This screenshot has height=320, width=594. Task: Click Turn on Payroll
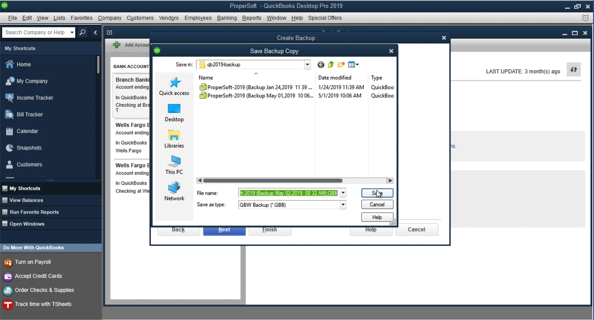coord(27,262)
